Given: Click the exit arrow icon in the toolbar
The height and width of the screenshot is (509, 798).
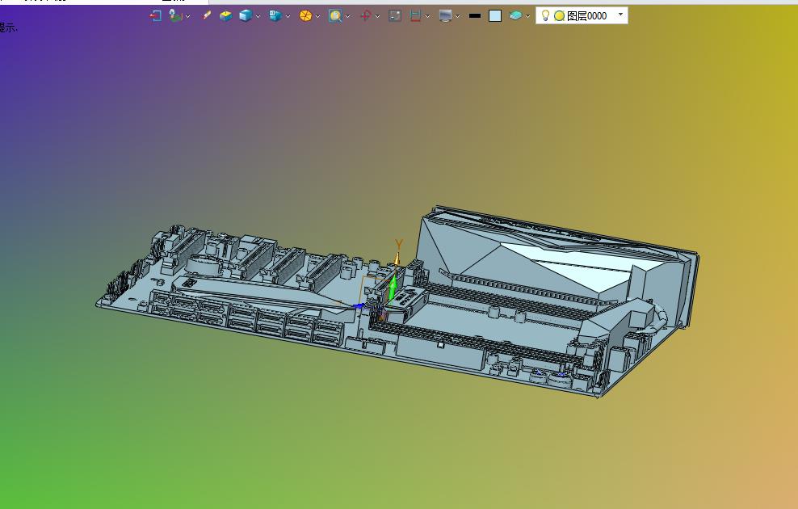Looking at the screenshot, I should tap(155, 16).
